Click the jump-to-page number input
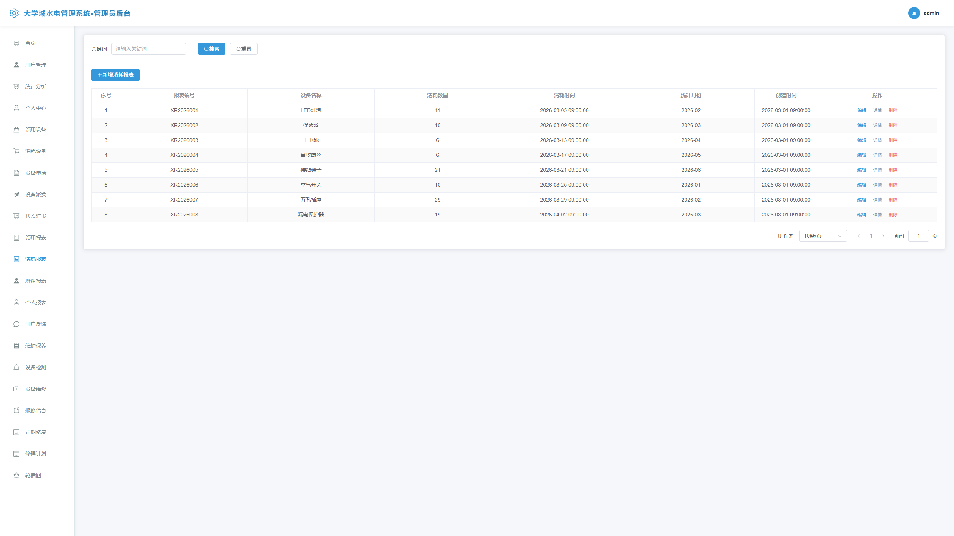This screenshot has width=954, height=536. tap(918, 236)
